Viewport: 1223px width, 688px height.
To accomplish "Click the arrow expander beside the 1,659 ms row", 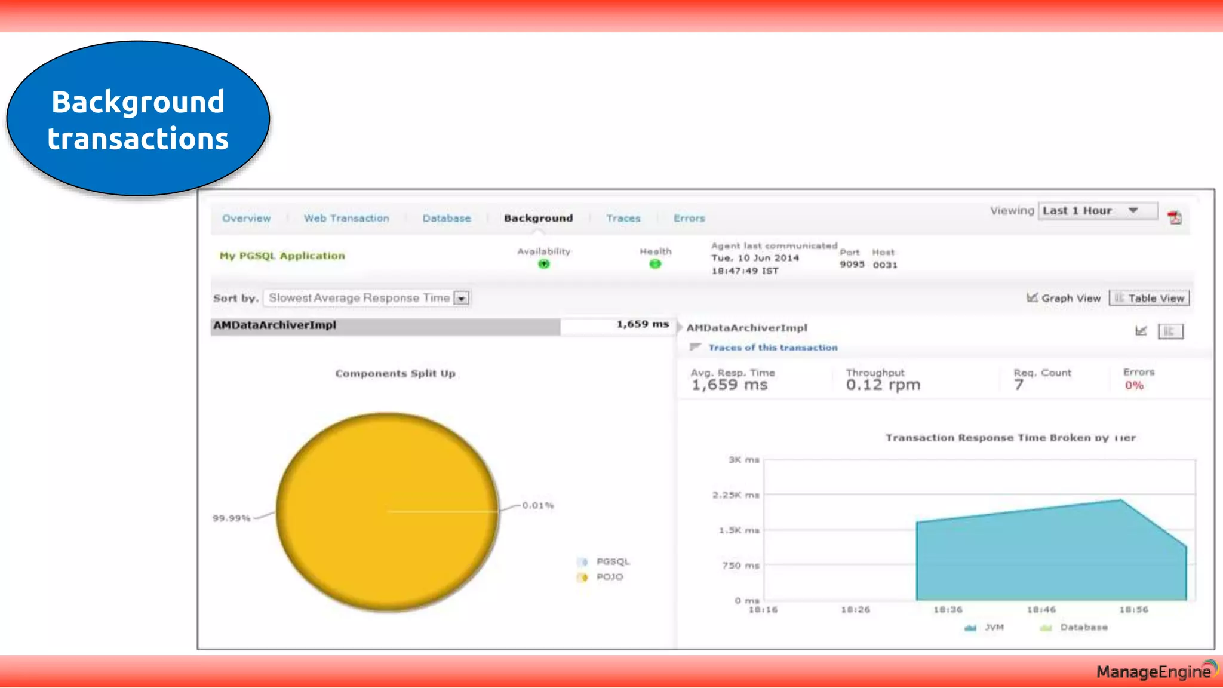I will click(680, 327).
